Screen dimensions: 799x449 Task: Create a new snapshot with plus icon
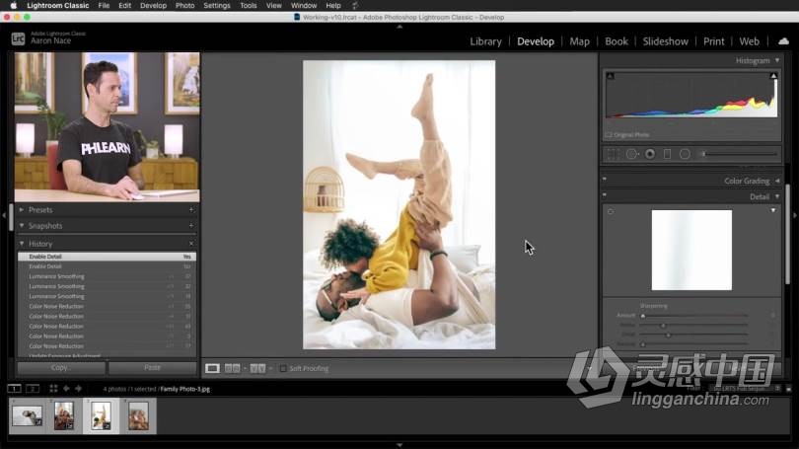[191, 225]
